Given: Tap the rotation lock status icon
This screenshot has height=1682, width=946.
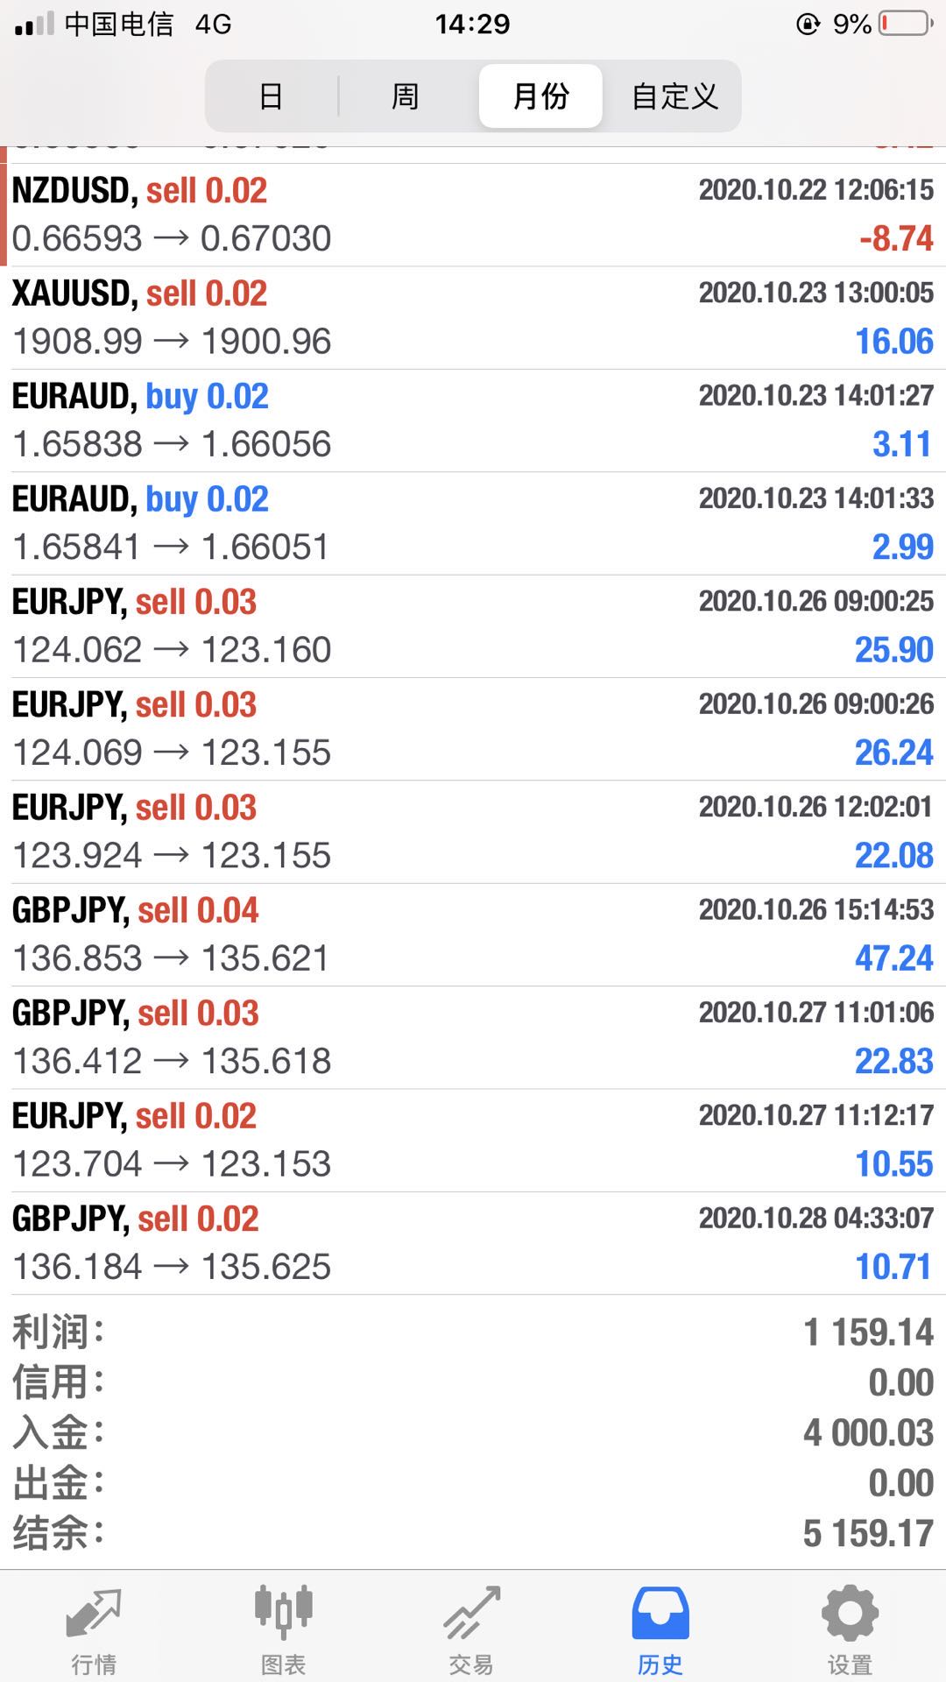Looking at the screenshot, I should (808, 24).
